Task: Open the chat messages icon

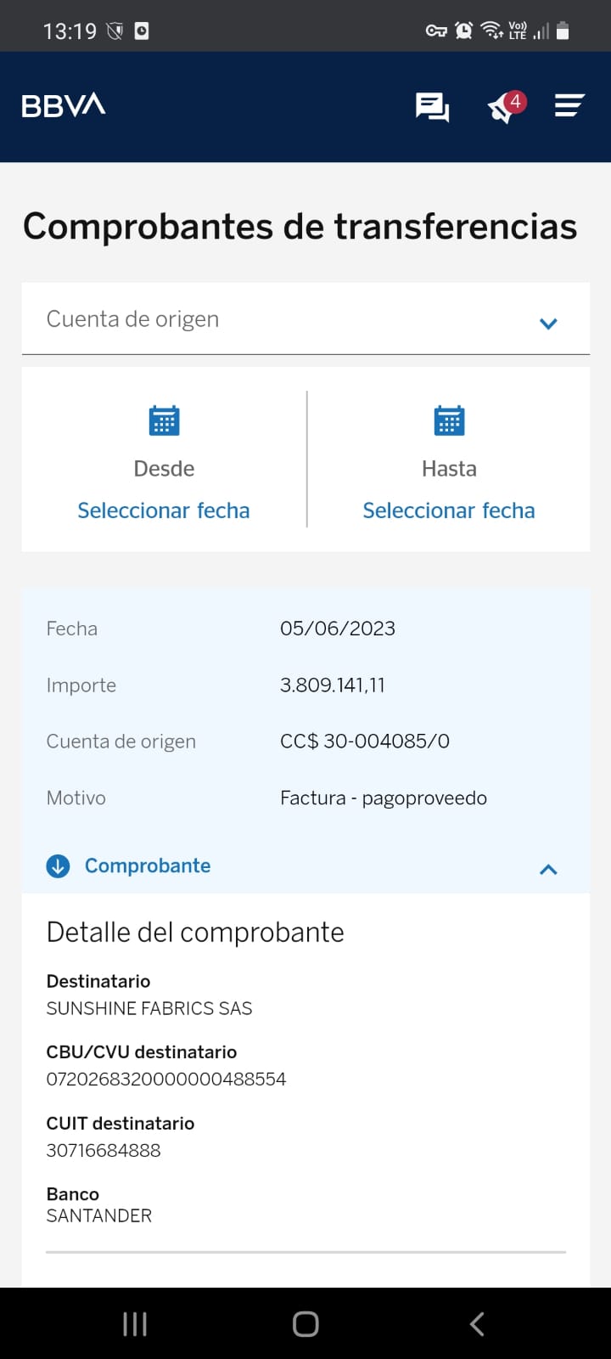Action: coord(432,107)
